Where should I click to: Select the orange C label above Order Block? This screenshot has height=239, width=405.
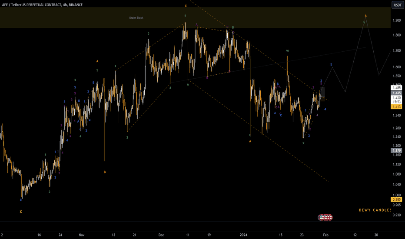coord(186,6)
